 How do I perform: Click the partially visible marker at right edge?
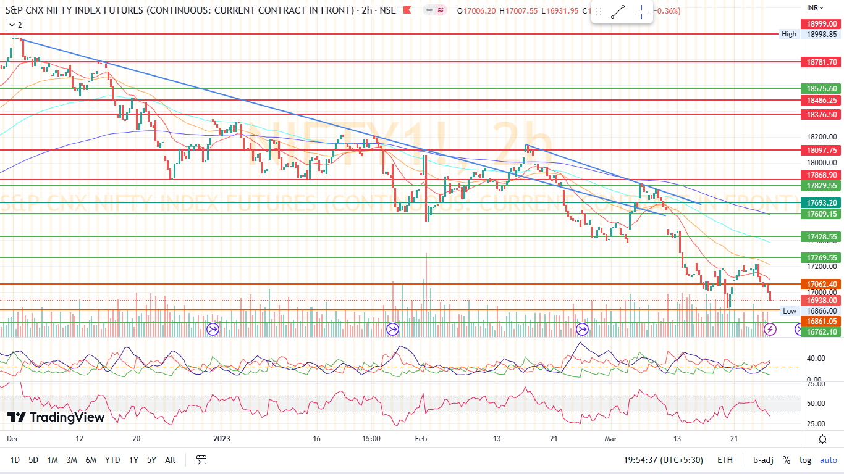click(796, 329)
